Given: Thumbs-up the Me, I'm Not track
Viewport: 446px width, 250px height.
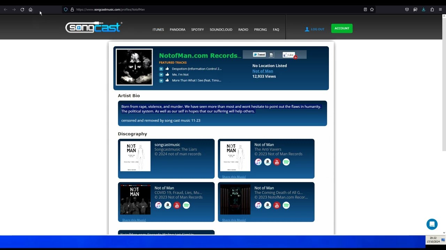Looking at the screenshot, I should pyautogui.click(x=167, y=74).
